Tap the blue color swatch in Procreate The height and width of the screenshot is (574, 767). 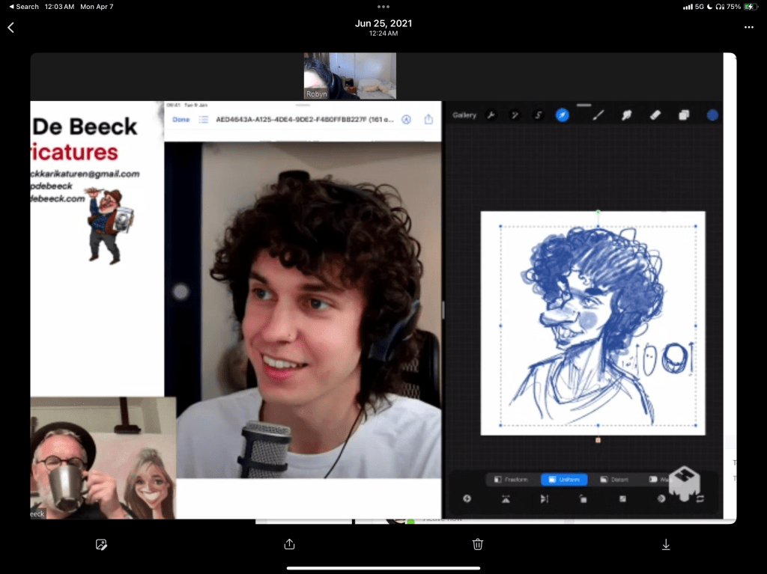point(712,115)
